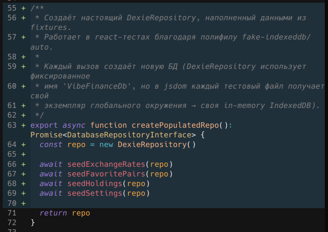Image resolution: width=328 pixels, height=232 pixels.
Task: Click line number 60
Action: 12,86
